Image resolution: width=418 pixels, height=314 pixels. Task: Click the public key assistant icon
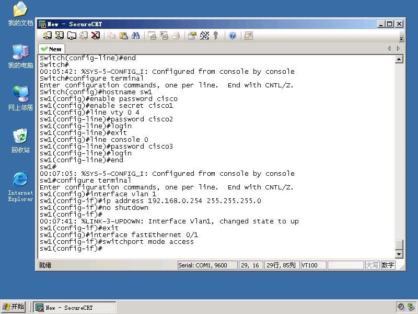(x=216, y=36)
